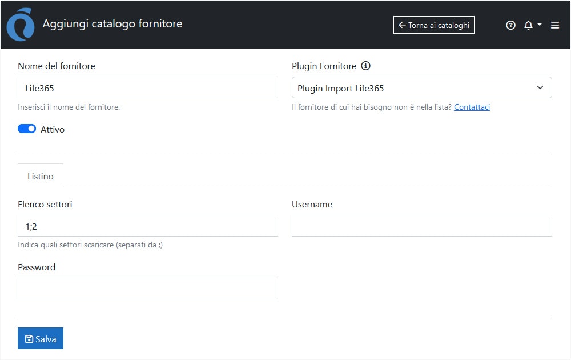Expand the caret beside the notifications bell
Screen dimensions: 571x360
tap(540, 25)
